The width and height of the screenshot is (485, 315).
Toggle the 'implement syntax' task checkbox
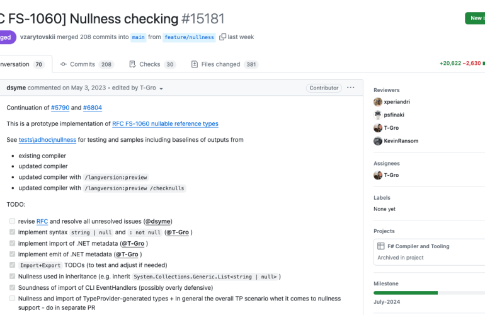tap(12, 232)
